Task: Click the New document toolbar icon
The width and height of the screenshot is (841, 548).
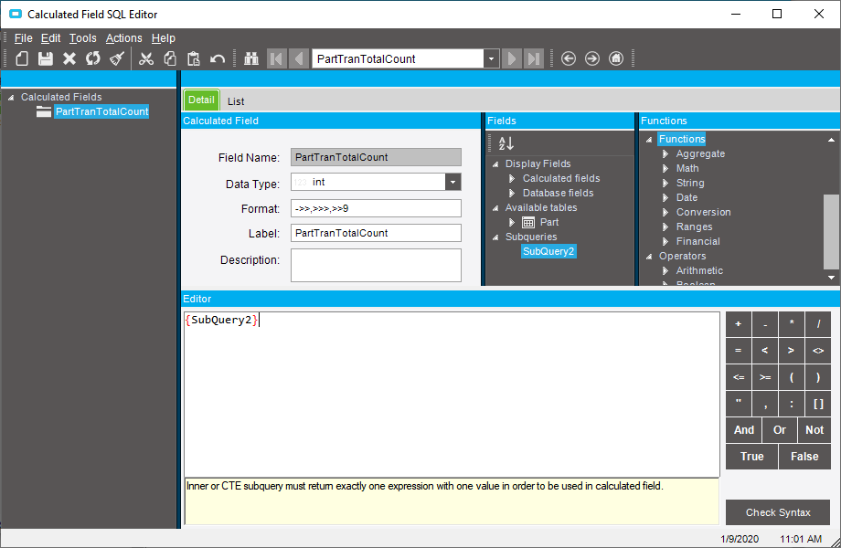Action: (x=22, y=58)
